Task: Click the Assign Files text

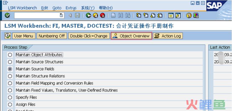Action: 25,105
